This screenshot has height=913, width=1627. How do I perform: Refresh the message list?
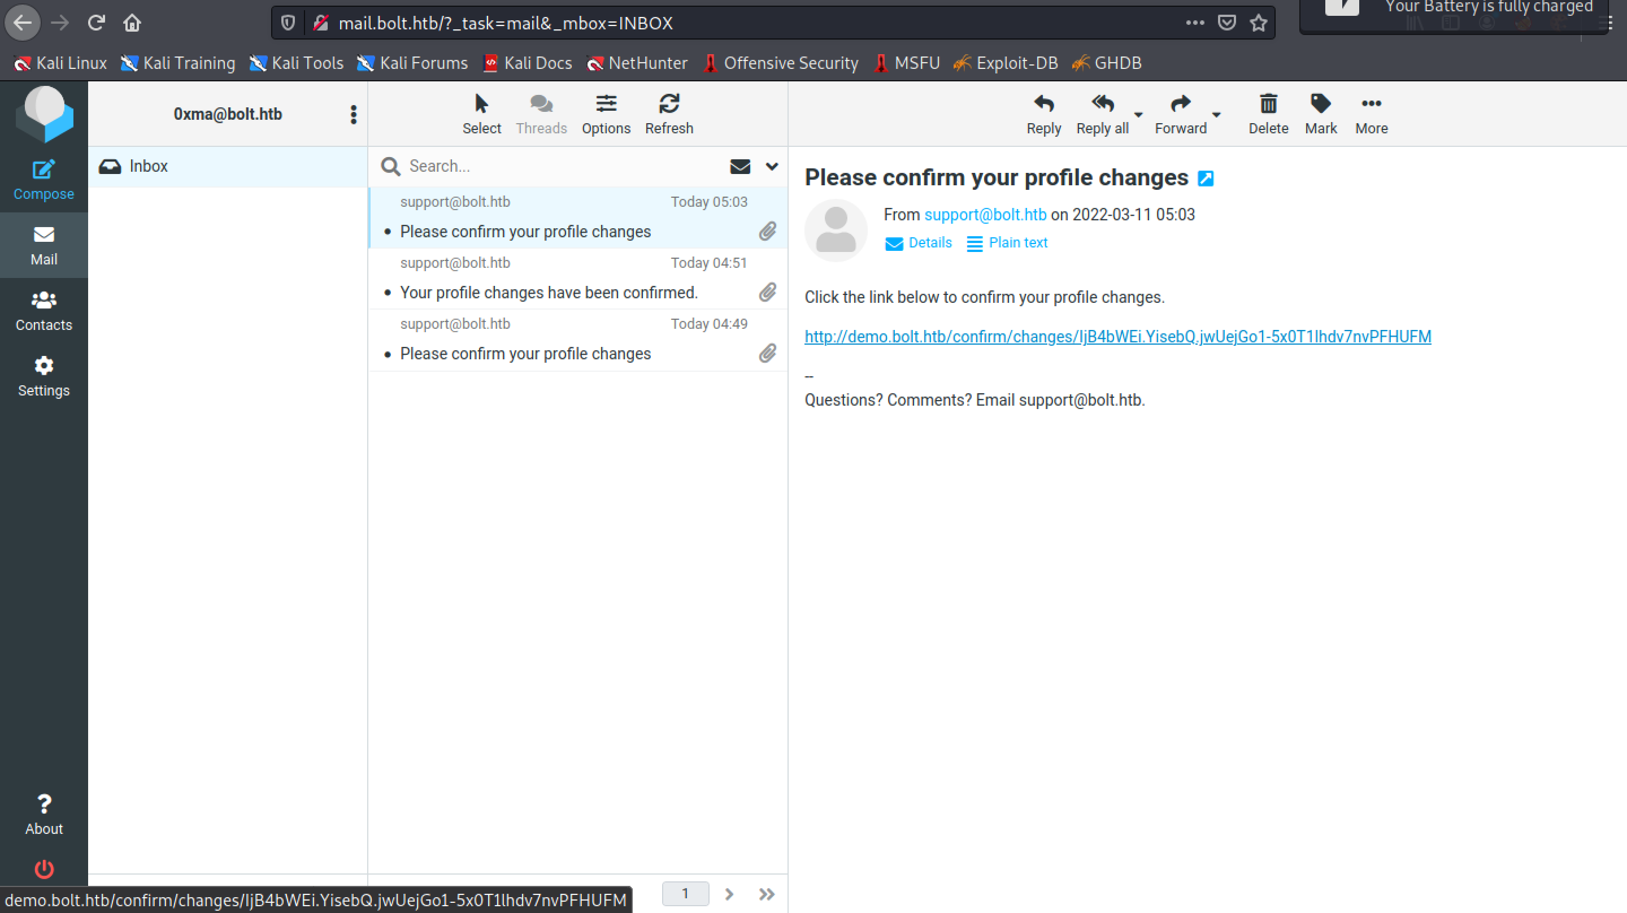[669, 114]
